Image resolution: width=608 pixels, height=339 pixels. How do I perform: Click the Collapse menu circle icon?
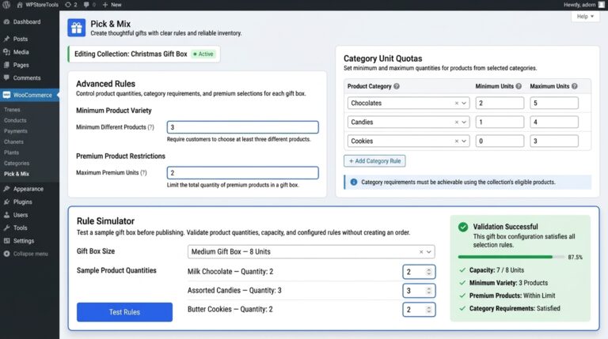[6, 254]
